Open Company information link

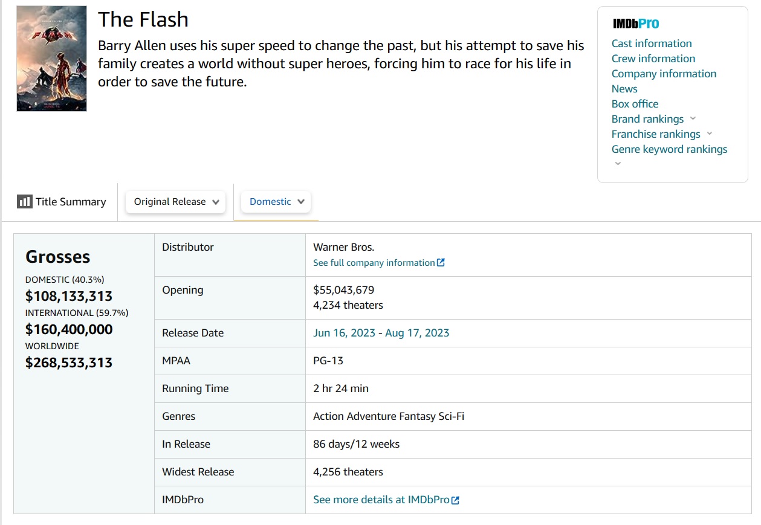(664, 74)
